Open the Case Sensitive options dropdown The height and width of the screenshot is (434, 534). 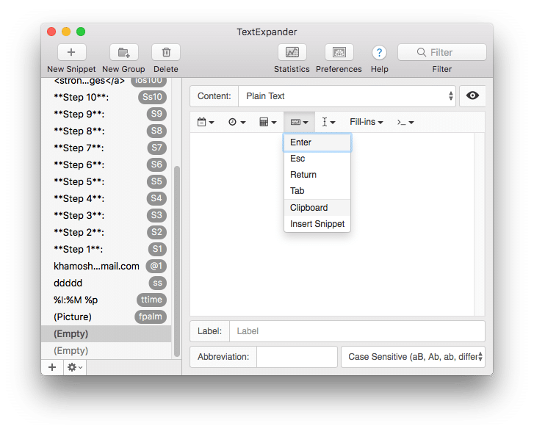(x=413, y=357)
